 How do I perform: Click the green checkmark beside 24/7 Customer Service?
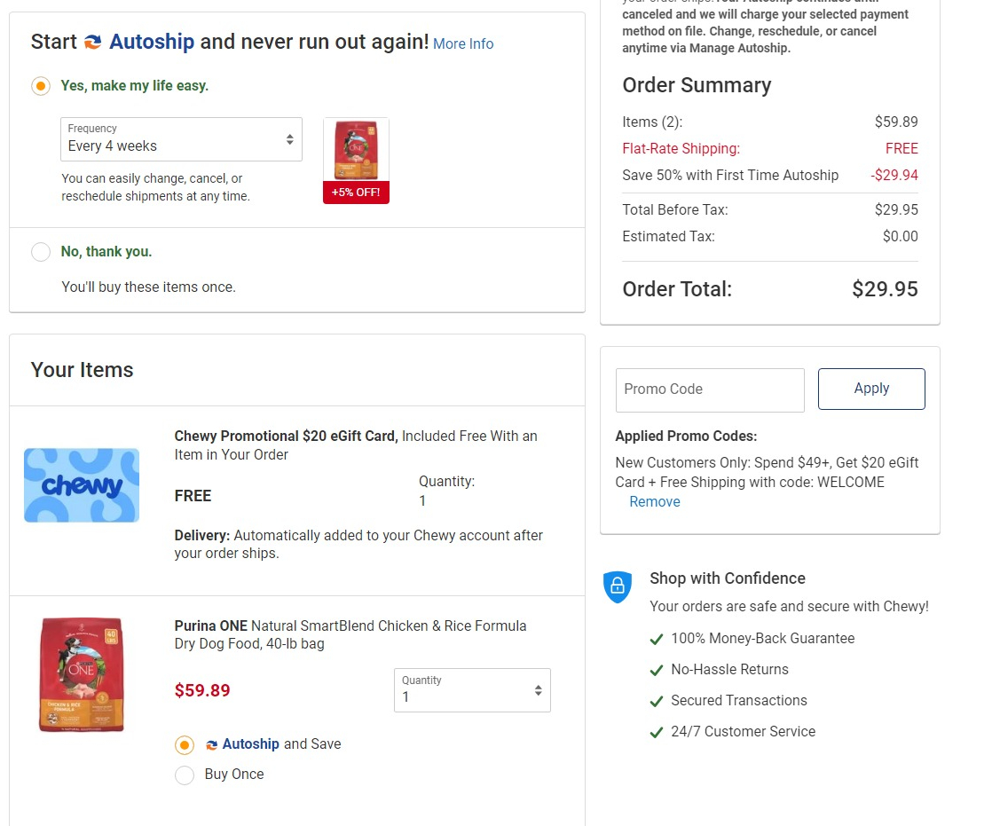pyautogui.click(x=657, y=732)
